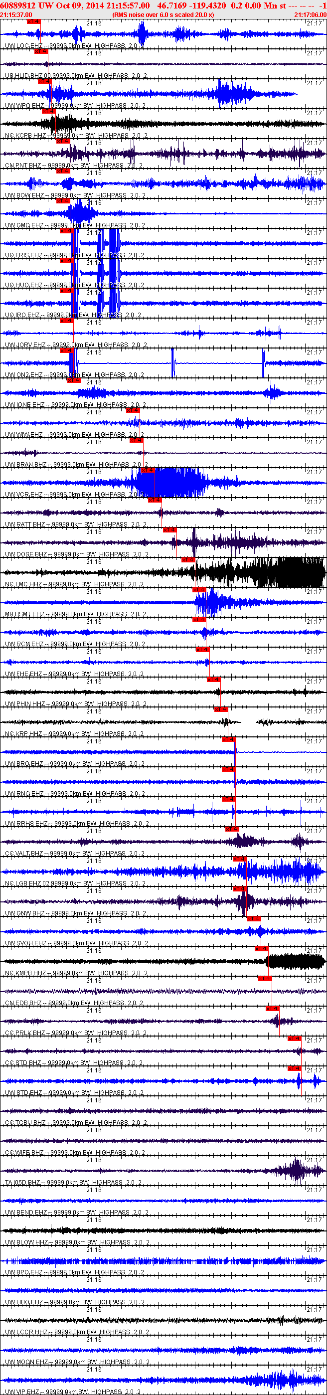Screen dimensions: 327x1395
Task: Select the UW RCM EHZ station label
Action: click(x=75, y=644)
